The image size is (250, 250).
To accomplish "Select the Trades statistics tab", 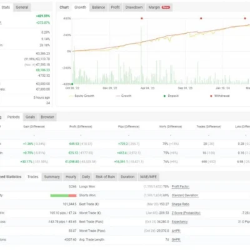I will [33, 177].
